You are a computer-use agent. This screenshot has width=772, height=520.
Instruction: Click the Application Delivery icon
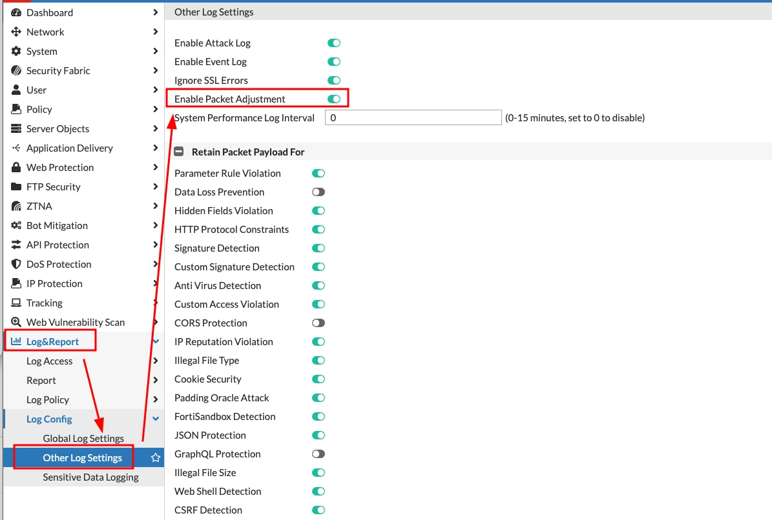pos(16,148)
